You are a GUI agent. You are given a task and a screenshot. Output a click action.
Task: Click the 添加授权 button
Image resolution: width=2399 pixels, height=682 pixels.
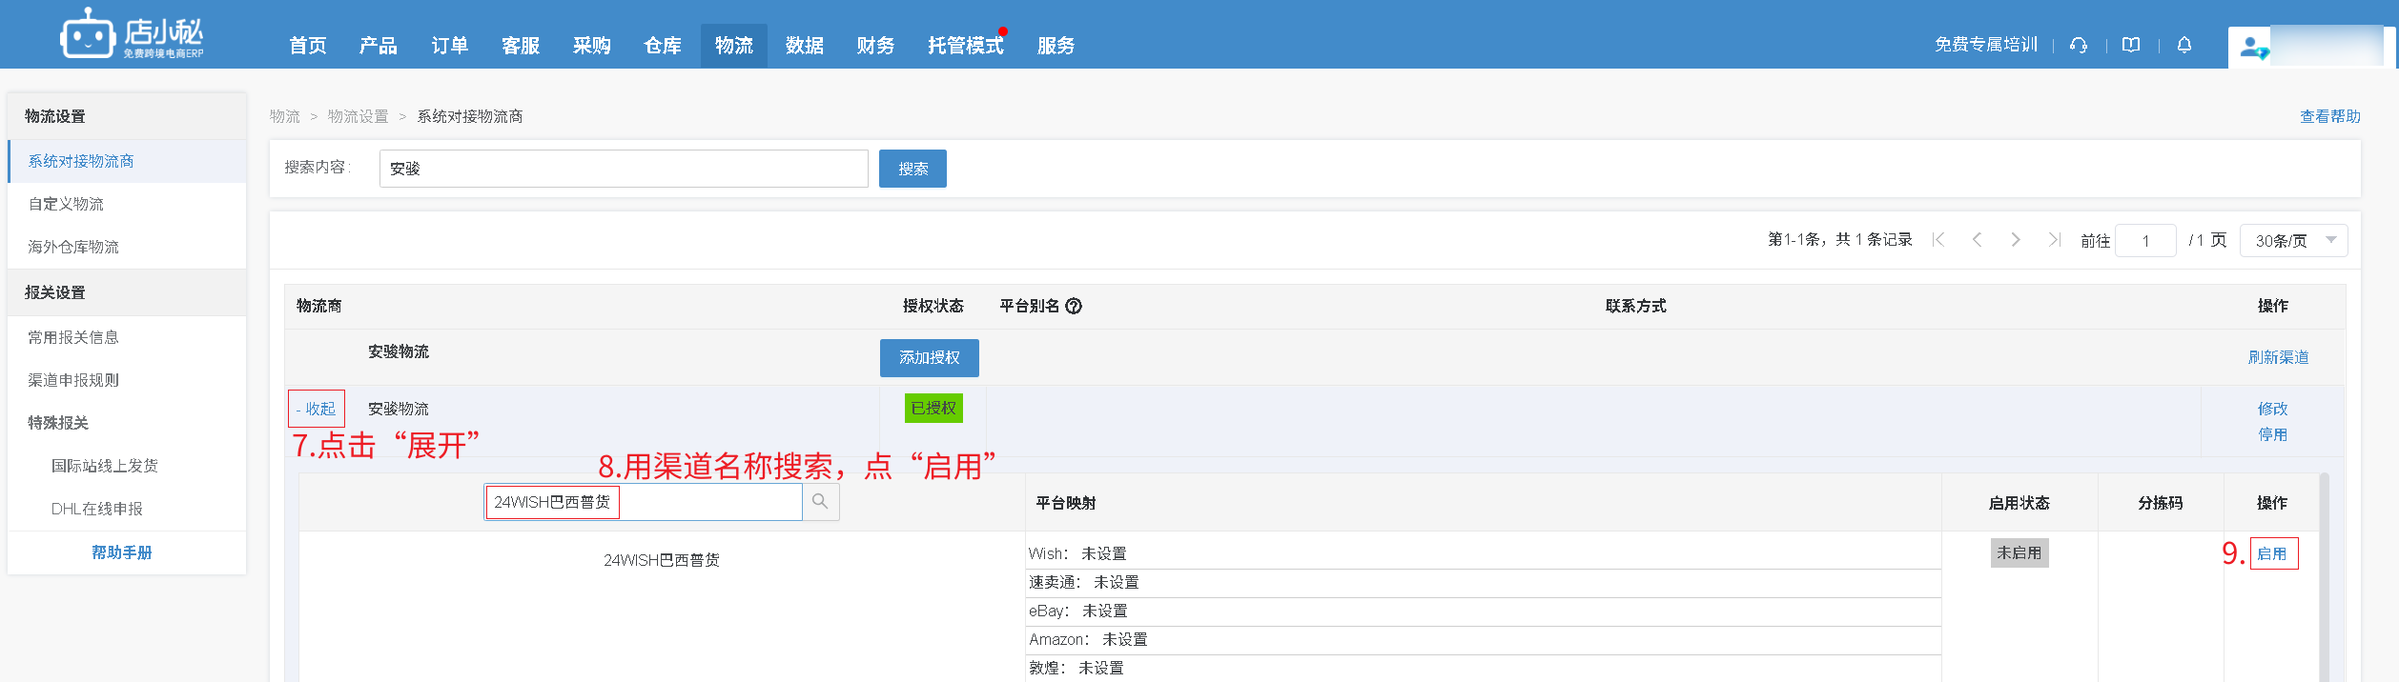(x=929, y=358)
